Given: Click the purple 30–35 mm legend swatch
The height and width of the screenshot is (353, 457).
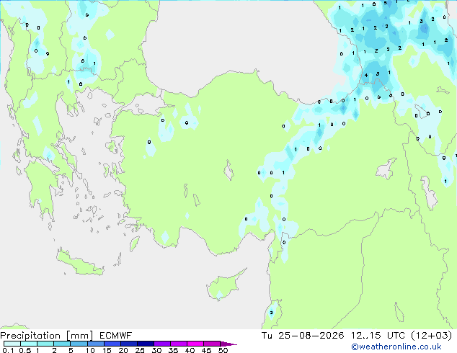Looking at the screenshot, I should (162, 344).
